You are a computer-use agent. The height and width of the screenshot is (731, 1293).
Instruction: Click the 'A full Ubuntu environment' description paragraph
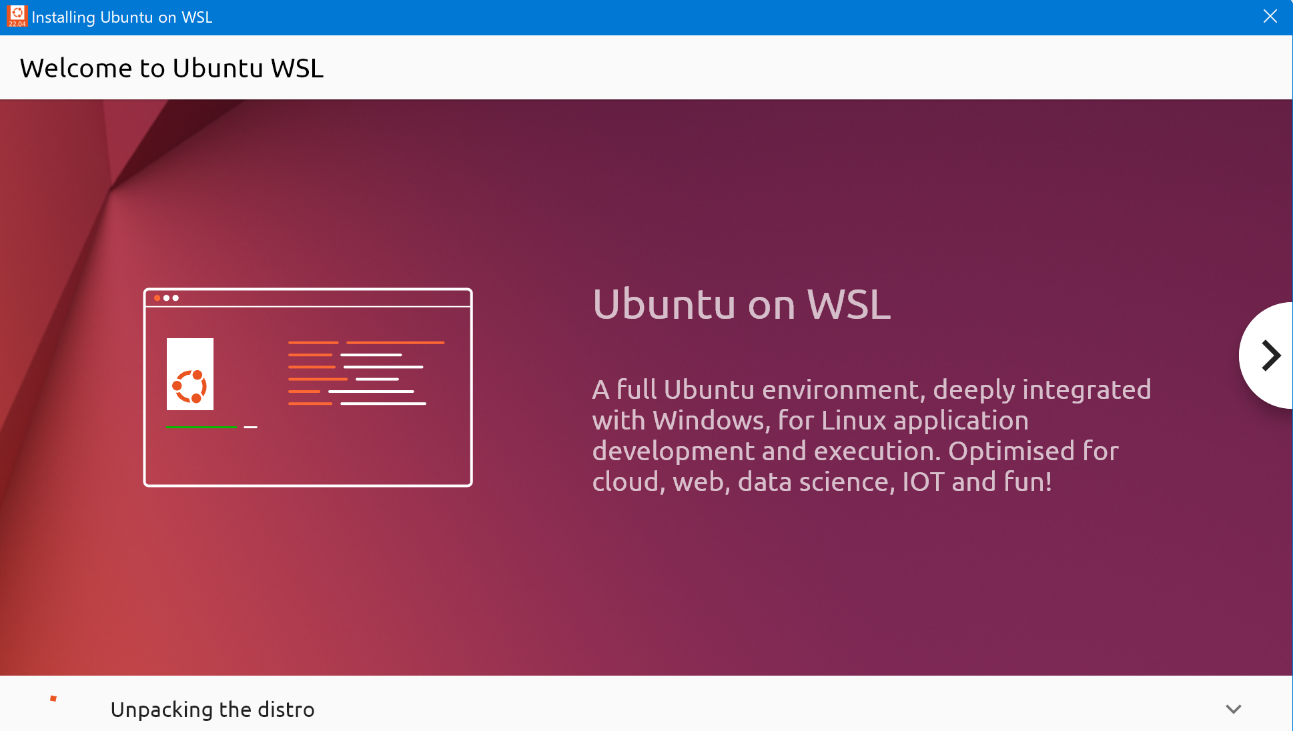[x=871, y=435]
